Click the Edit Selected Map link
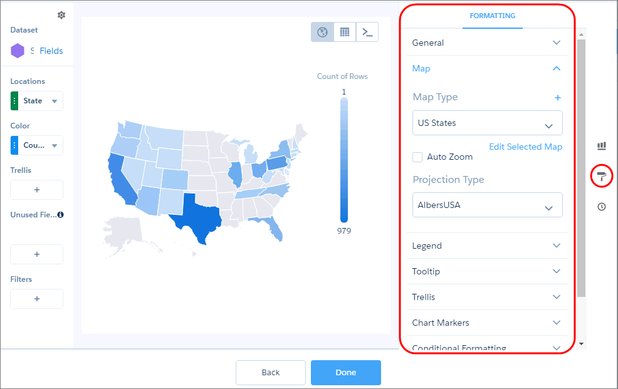The height and width of the screenshot is (389, 618). pos(526,147)
